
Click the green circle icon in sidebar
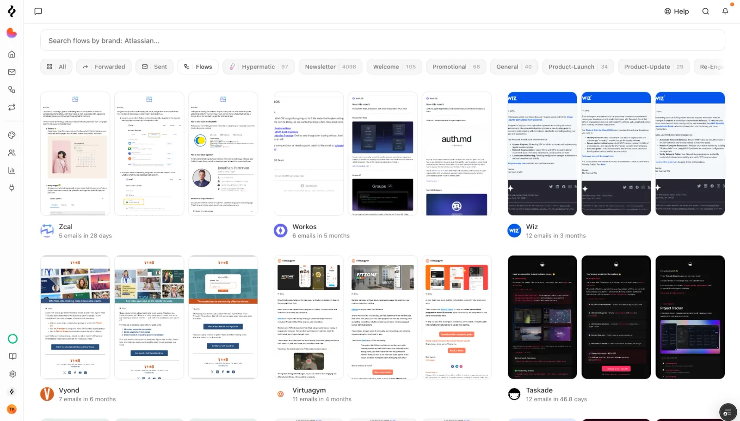click(12, 339)
